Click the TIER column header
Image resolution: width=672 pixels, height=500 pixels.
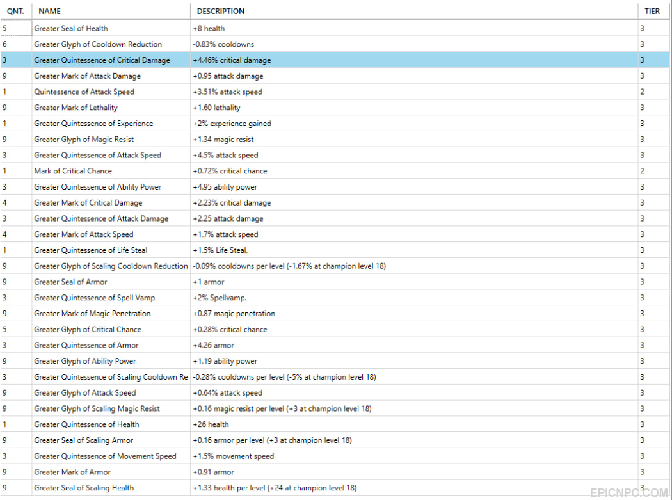(x=653, y=11)
